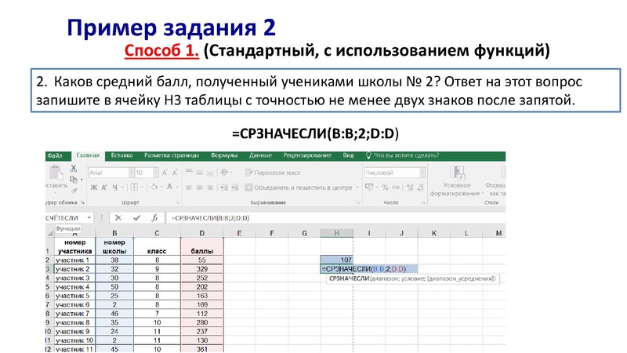The width and height of the screenshot is (627, 353).
Task: Increase font size with larger A icon
Action: point(165,173)
